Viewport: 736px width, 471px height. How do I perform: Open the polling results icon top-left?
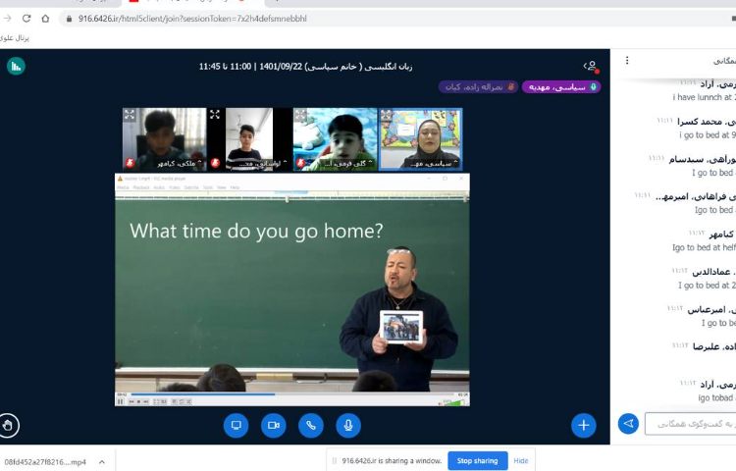coord(15,66)
